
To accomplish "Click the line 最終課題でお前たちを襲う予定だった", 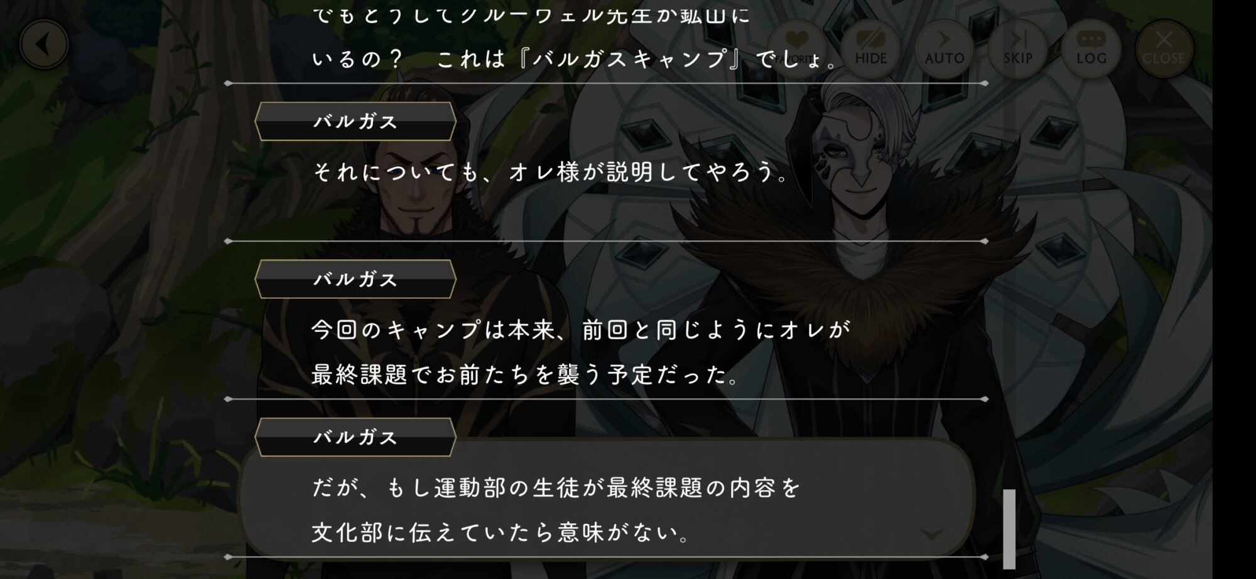I will tap(526, 374).
